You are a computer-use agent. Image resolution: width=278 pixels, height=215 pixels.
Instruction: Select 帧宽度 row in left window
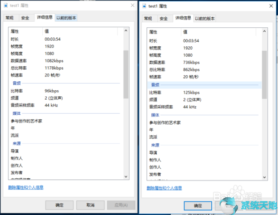pos(66,46)
